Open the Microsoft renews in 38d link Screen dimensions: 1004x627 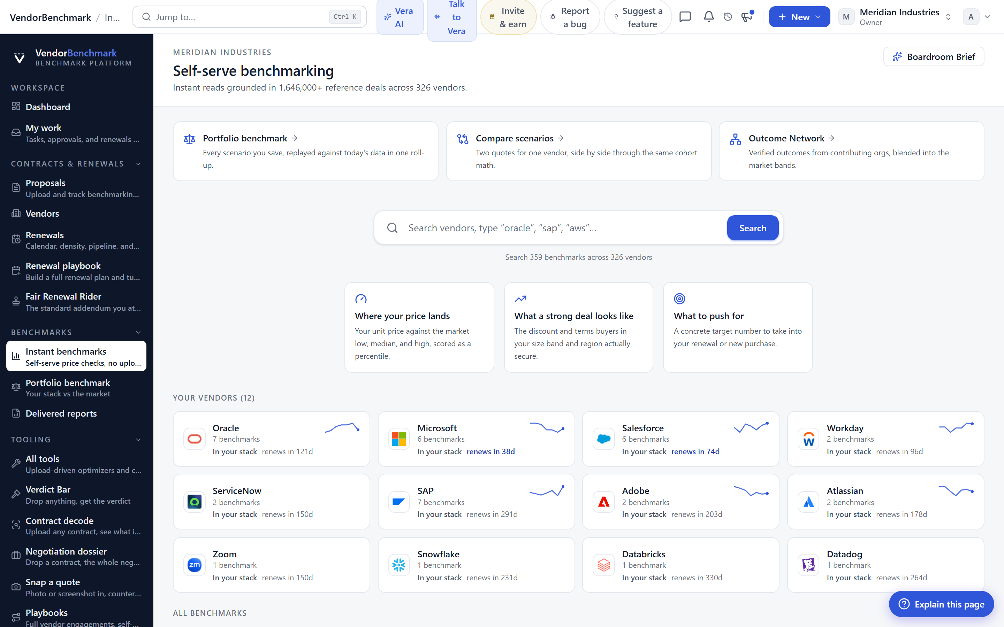tap(490, 451)
